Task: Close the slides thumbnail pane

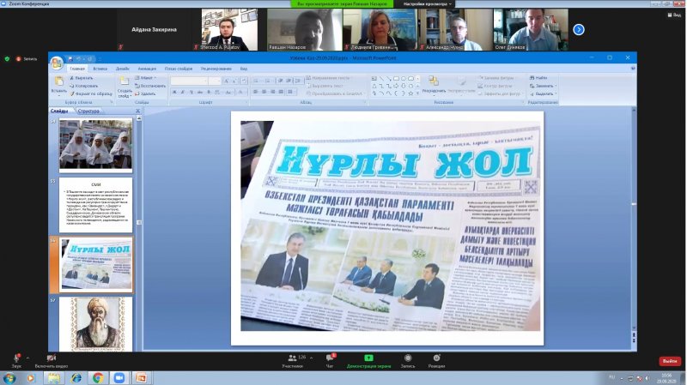Action: click(x=138, y=111)
